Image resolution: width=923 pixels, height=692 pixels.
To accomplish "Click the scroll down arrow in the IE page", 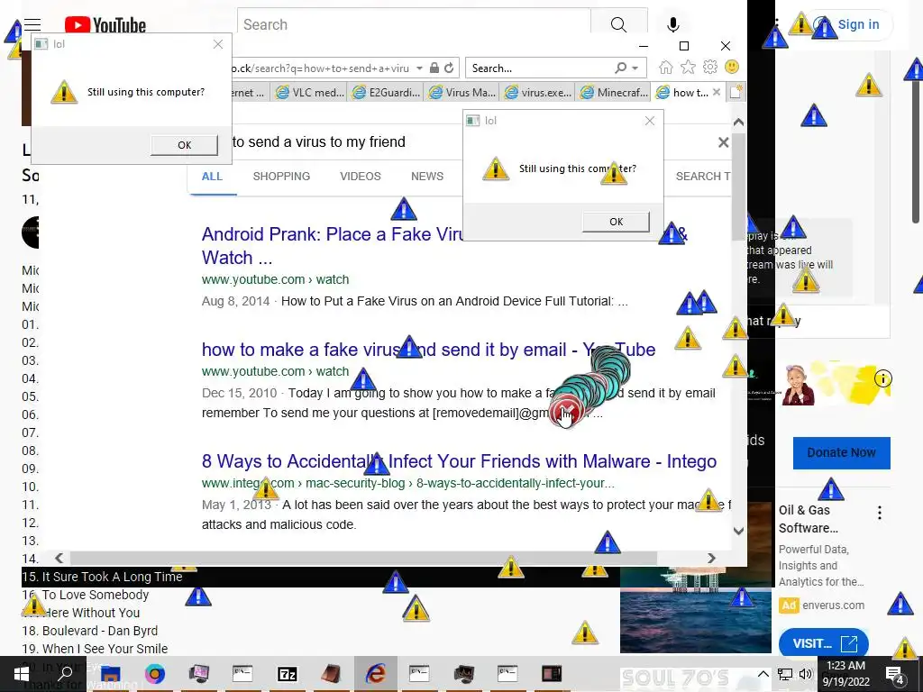I will tap(738, 531).
